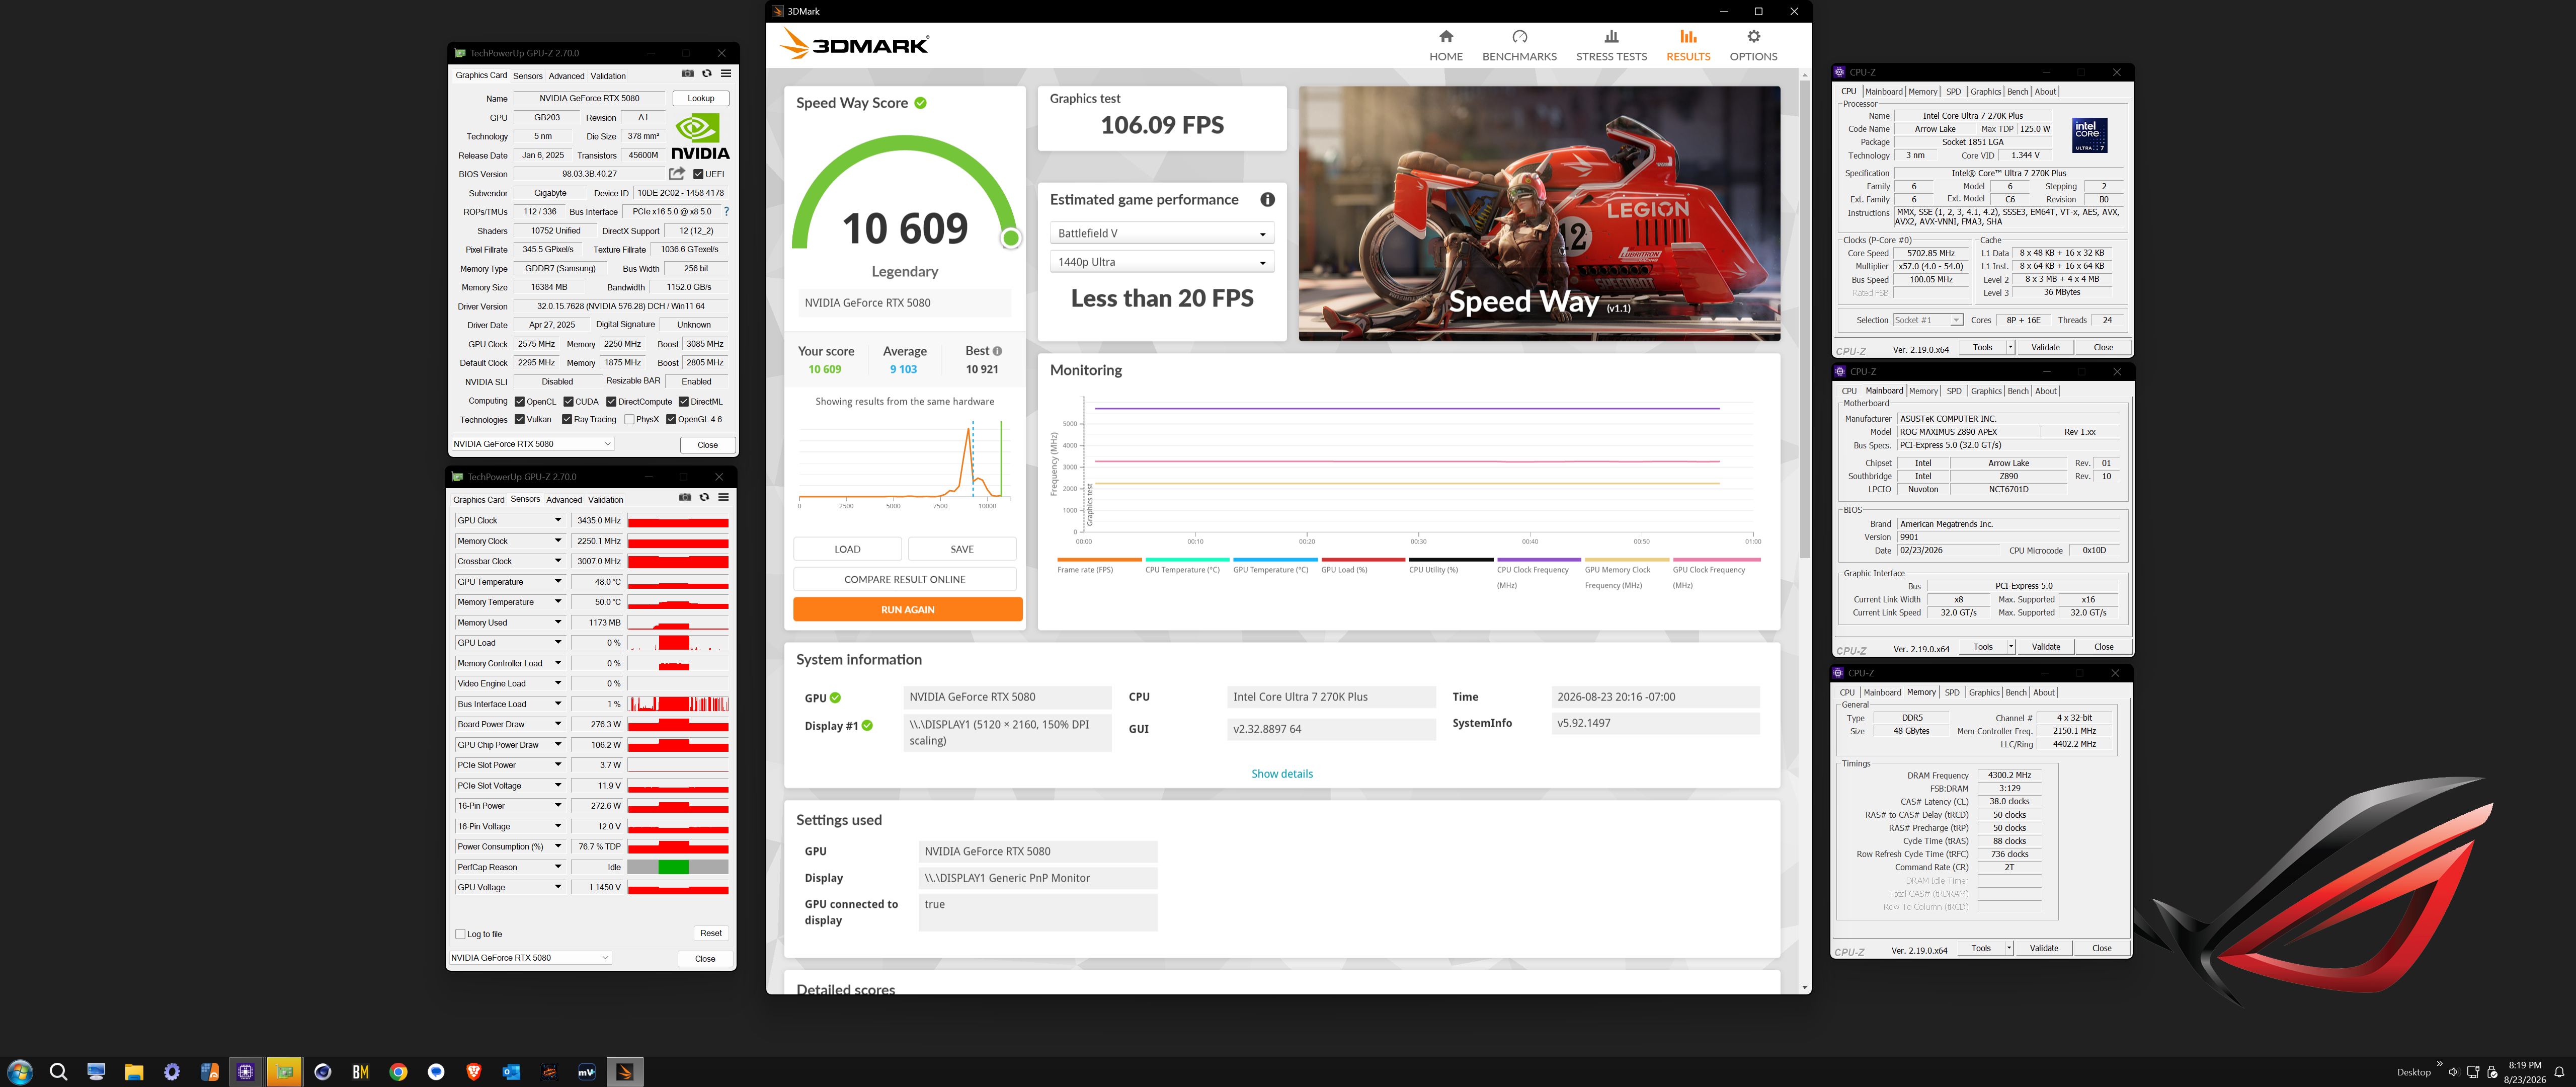Click the NVIDIA logo in GPU-Z

(700, 137)
